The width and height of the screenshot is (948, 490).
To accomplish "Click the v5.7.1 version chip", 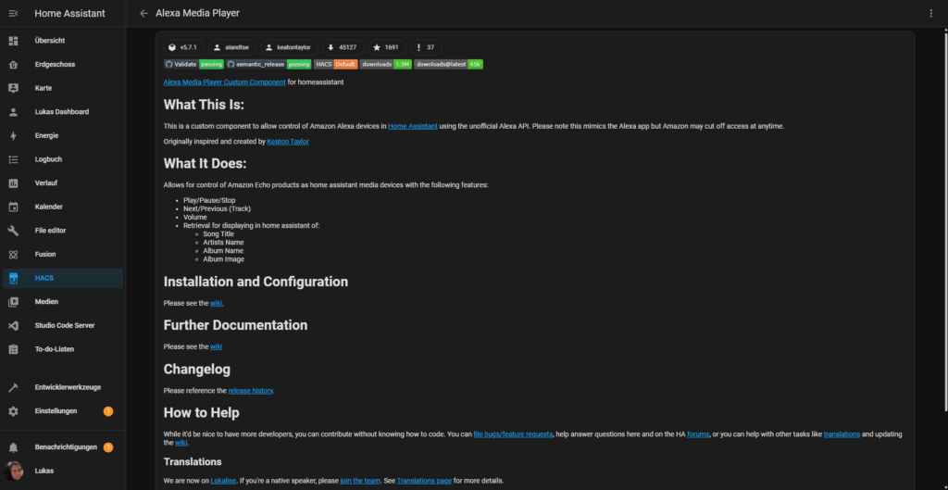I will tap(184, 47).
